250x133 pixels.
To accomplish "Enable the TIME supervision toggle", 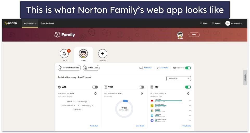I will [142, 87].
